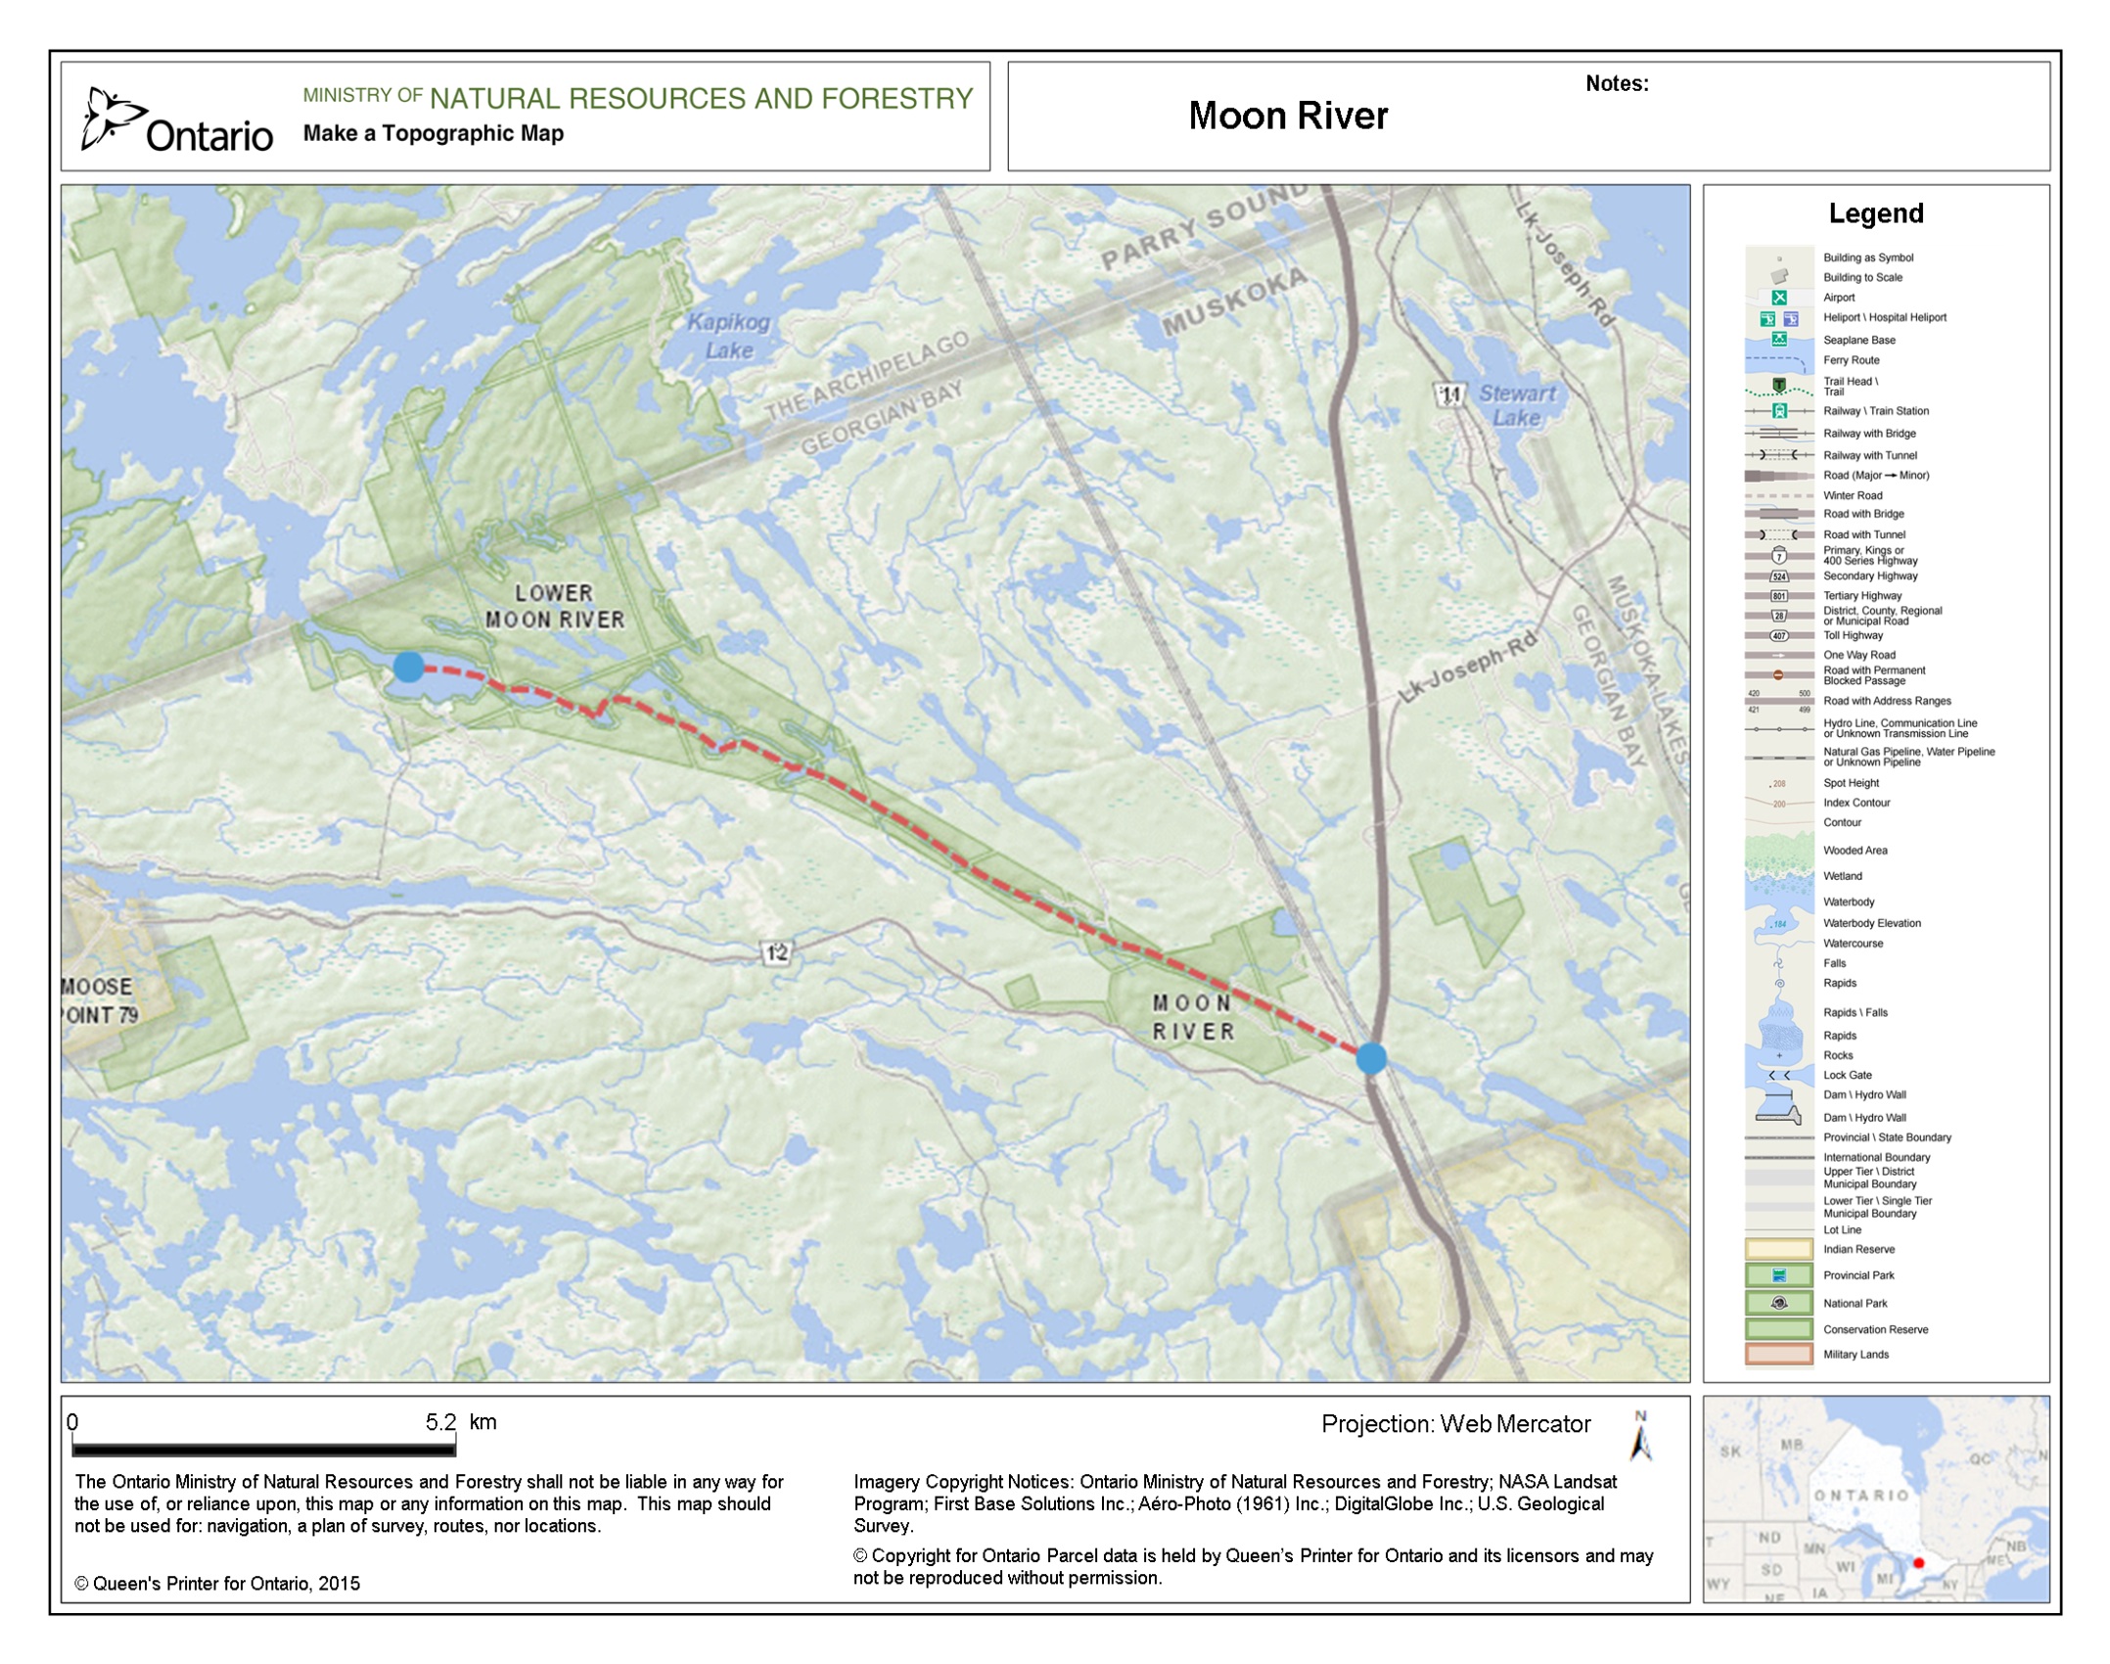Viewport: 2110px width, 1664px height.
Task: Click the Indian Reserve color swatch
Action: point(1778,1249)
